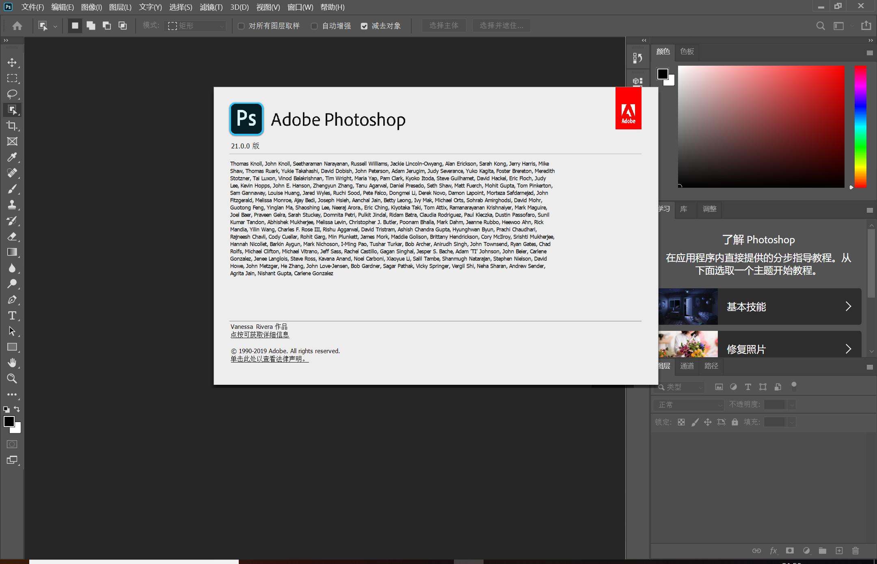
Task: Switch to the 通道 tab
Action: (687, 366)
